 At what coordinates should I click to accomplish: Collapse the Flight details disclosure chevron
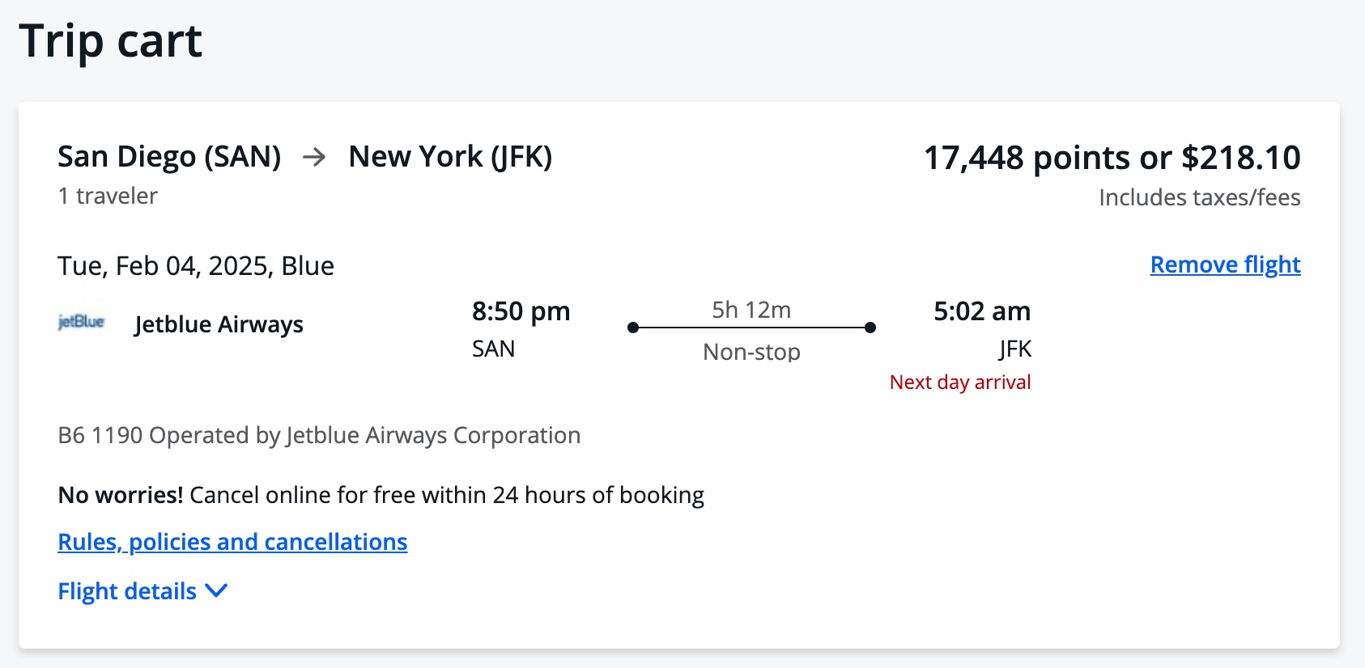tap(215, 591)
